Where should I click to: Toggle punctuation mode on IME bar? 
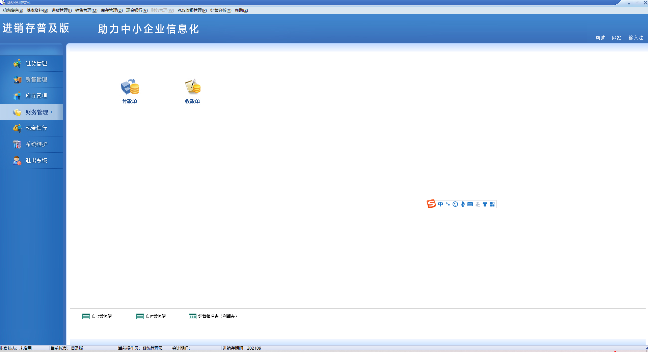[448, 204]
